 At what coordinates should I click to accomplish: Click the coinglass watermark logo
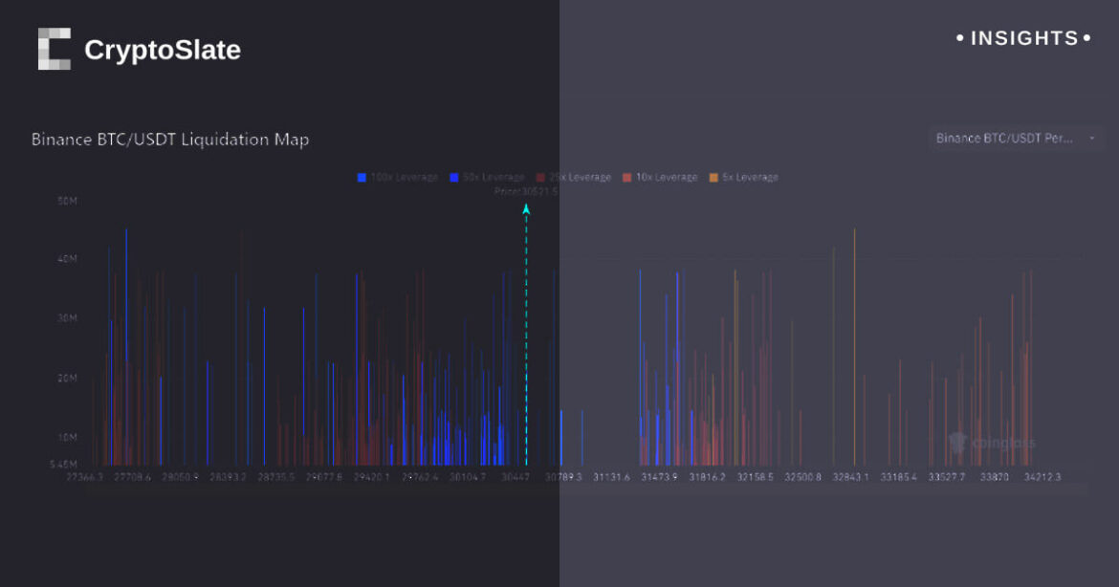[992, 442]
